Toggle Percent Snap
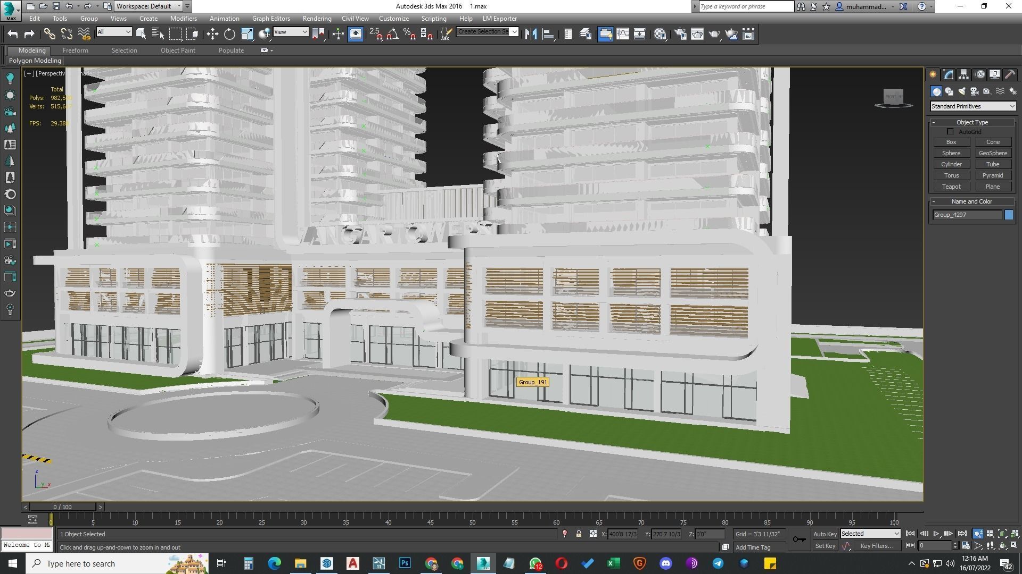This screenshot has width=1022, height=574. (x=409, y=34)
